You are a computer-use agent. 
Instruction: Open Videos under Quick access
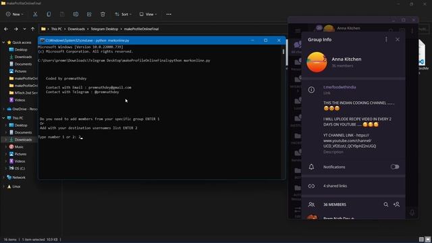[x=20, y=100]
